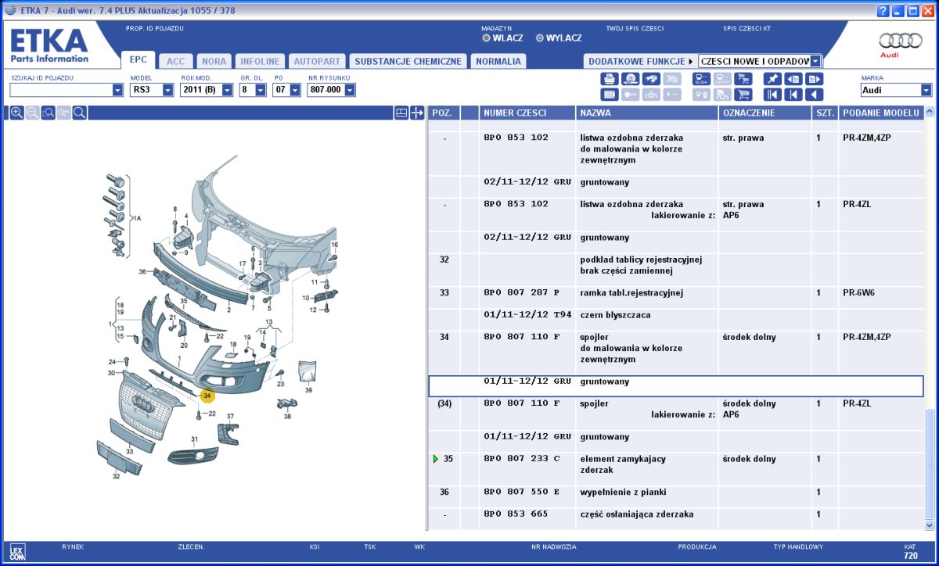Viewport: 939px width, 566px height.
Task: Jump to first with double-bar arrow icon
Action: 772,95
